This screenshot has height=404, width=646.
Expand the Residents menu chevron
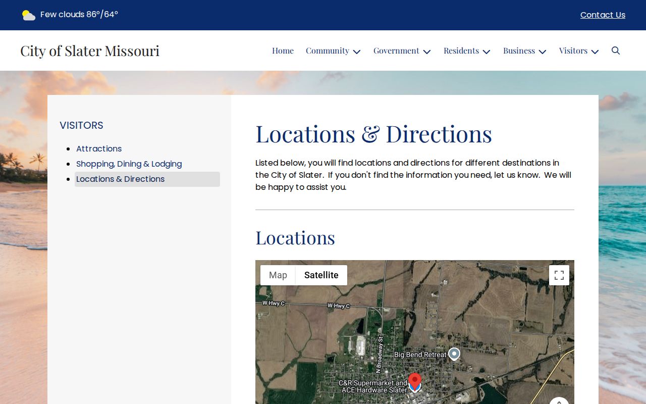click(x=487, y=52)
